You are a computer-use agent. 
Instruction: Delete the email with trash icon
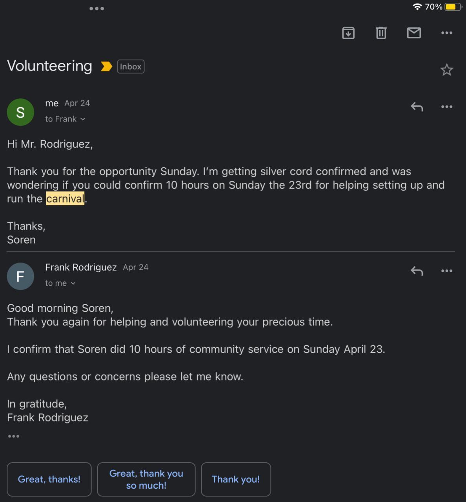(x=381, y=33)
